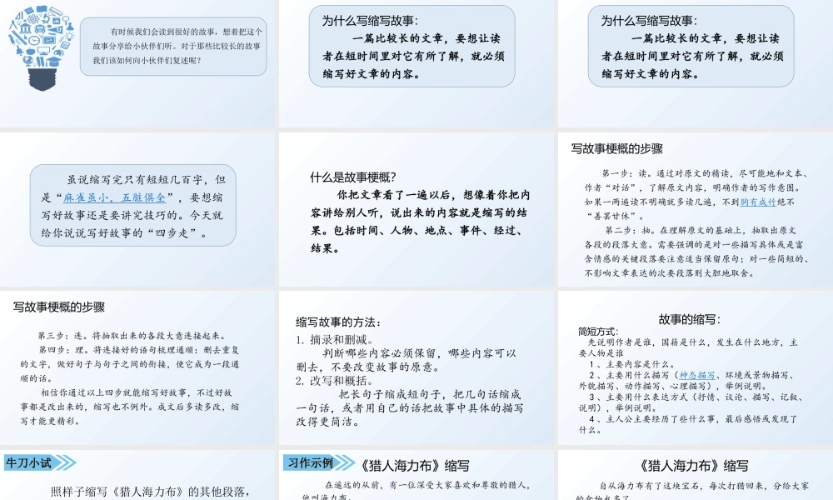833x500 pixels.
Task: Select the apple icon within the lightbulb
Action: 30,51
